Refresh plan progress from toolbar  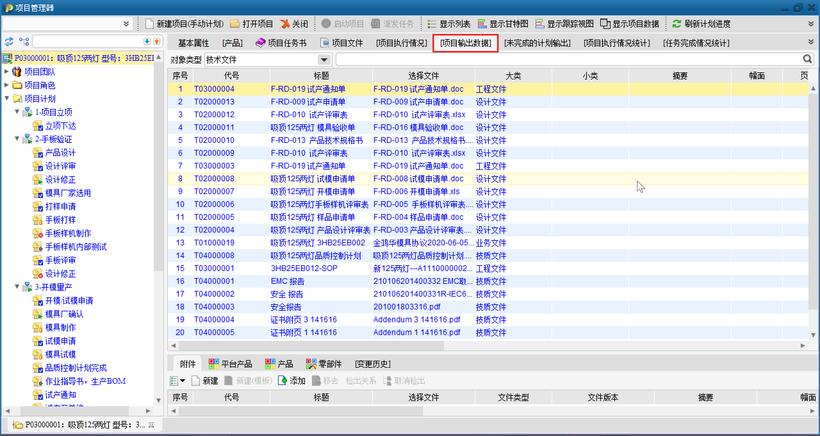click(701, 24)
